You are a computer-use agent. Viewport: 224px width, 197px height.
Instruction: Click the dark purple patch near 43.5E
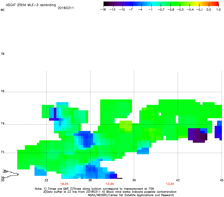point(198,135)
